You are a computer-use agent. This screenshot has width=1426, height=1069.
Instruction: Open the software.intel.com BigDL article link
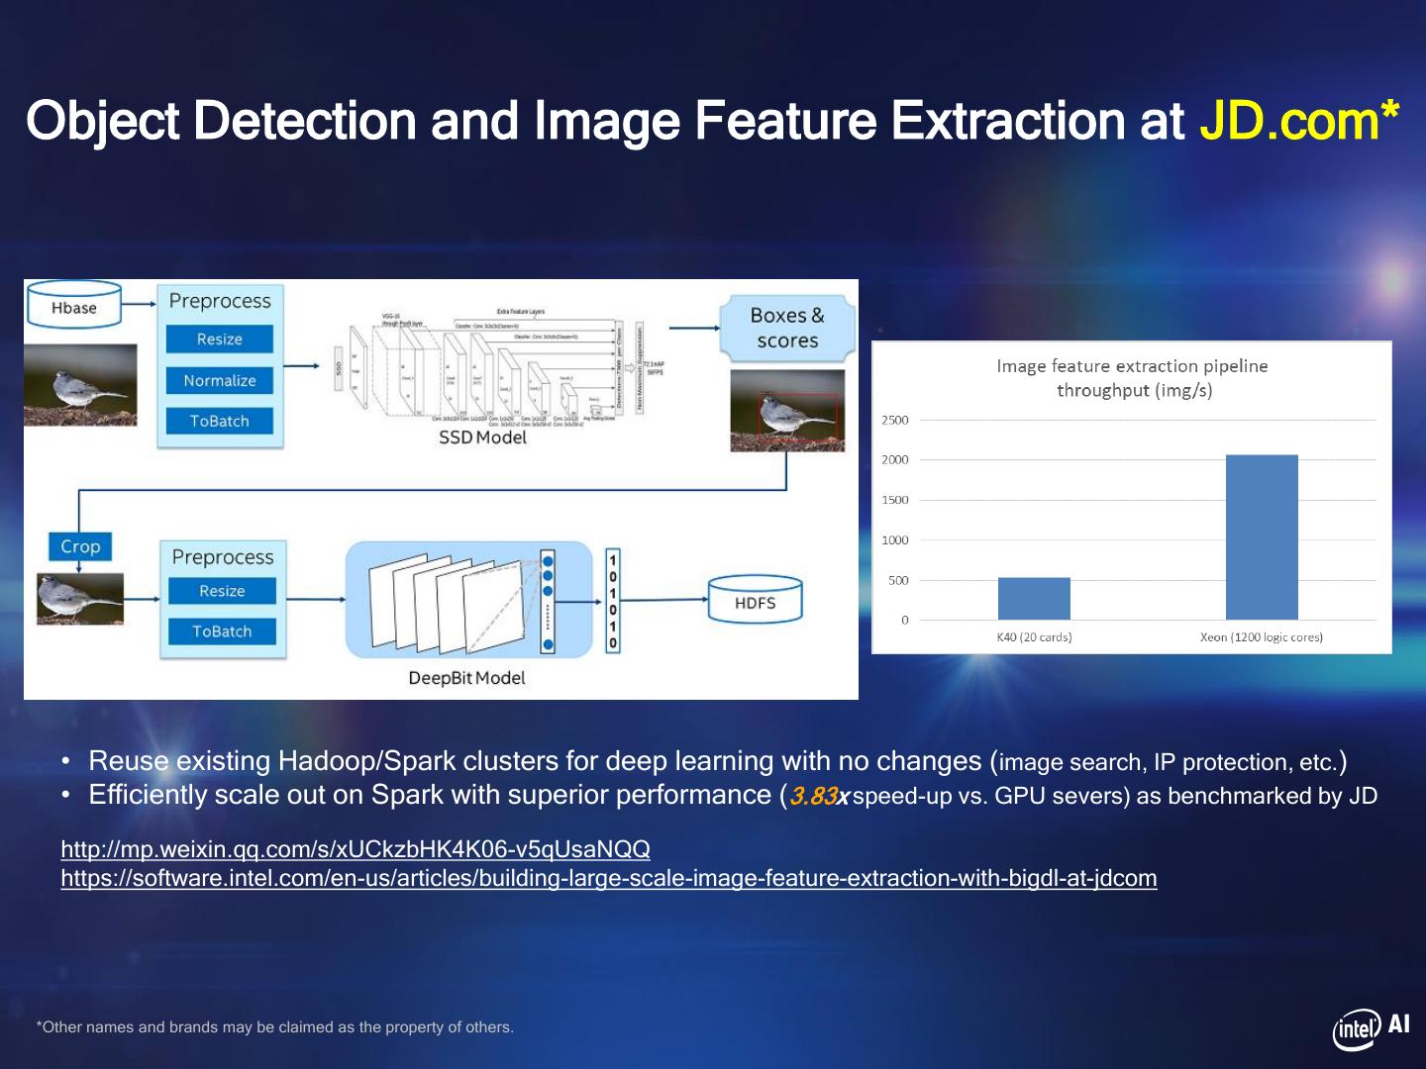click(609, 878)
